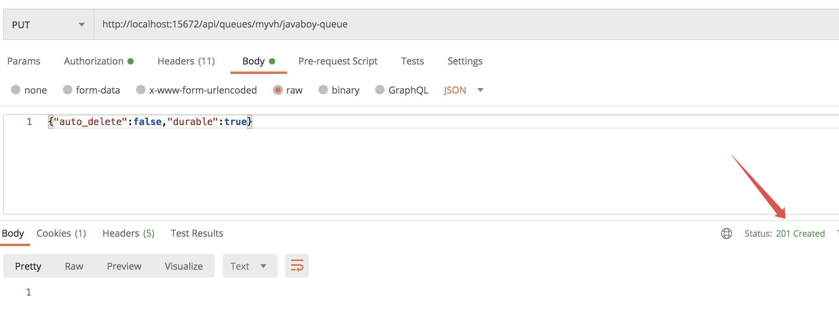The height and width of the screenshot is (320, 839).
Task: Open request Headers (11) tab
Action: click(186, 61)
